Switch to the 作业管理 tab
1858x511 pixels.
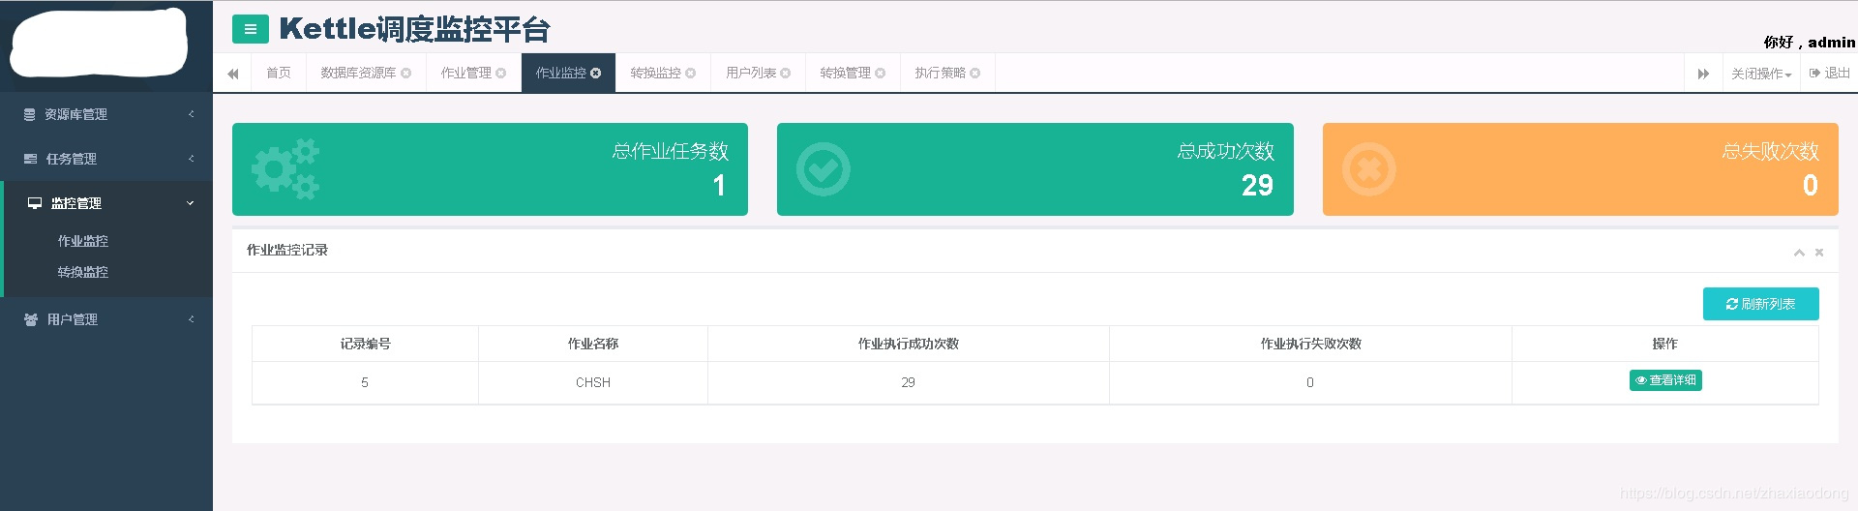(466, 74)
